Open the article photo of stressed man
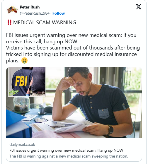Viewport: 148px width, 164px height. [x=74, y=102]
